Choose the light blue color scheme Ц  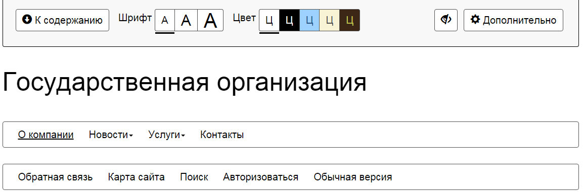click(x=309, y=20)
